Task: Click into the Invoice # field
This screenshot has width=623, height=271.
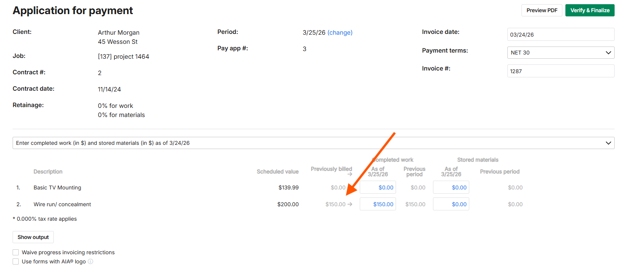Action: [560, 71]
